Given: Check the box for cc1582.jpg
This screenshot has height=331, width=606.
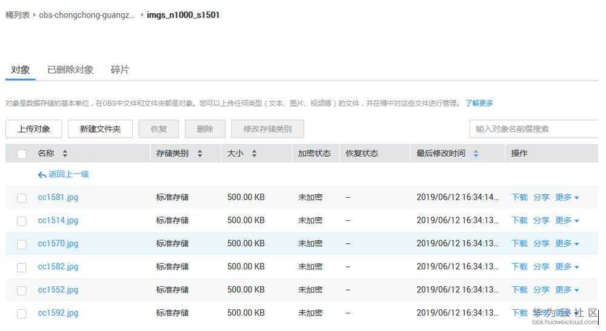Looking at the screenshot, I should 22,267.
